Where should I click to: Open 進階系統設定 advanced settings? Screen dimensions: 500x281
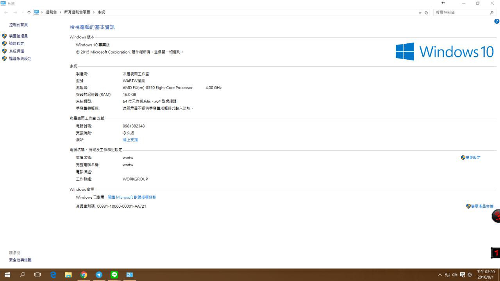(x=20, y=59)
